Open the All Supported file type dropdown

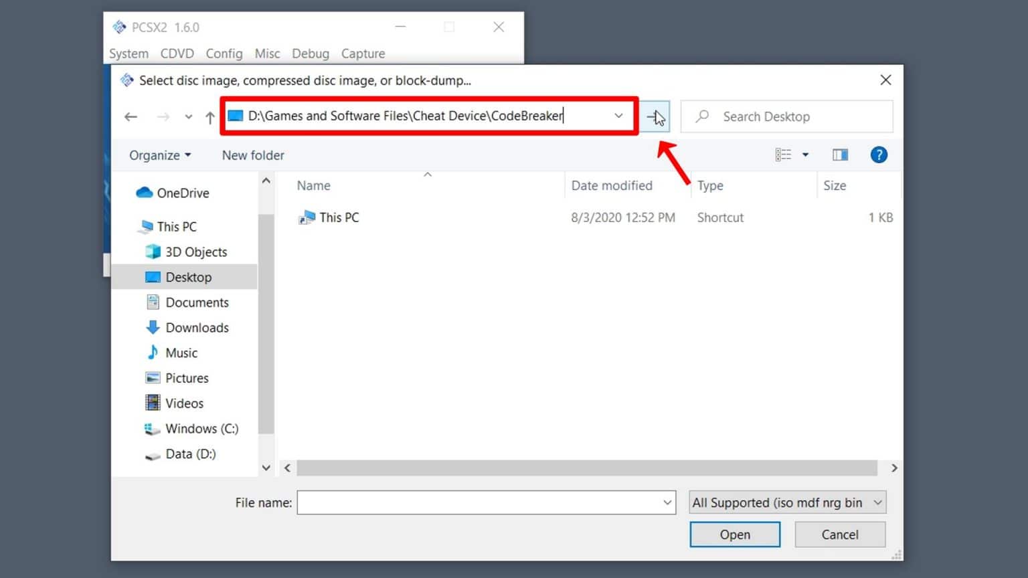click(x=787, y=502)
